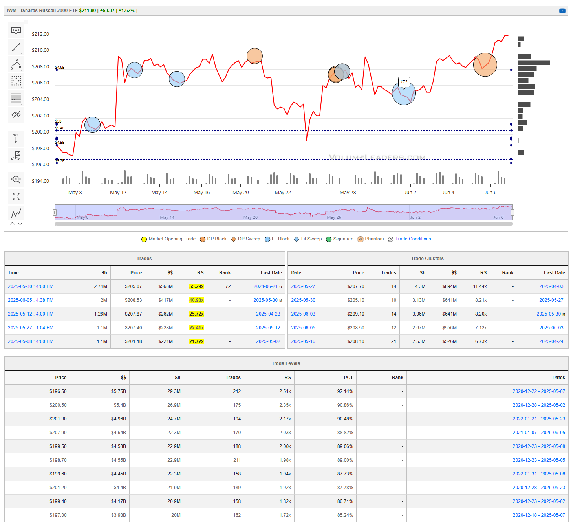
Task: Select the dashed rectangle measure tool
Action: 16,81
